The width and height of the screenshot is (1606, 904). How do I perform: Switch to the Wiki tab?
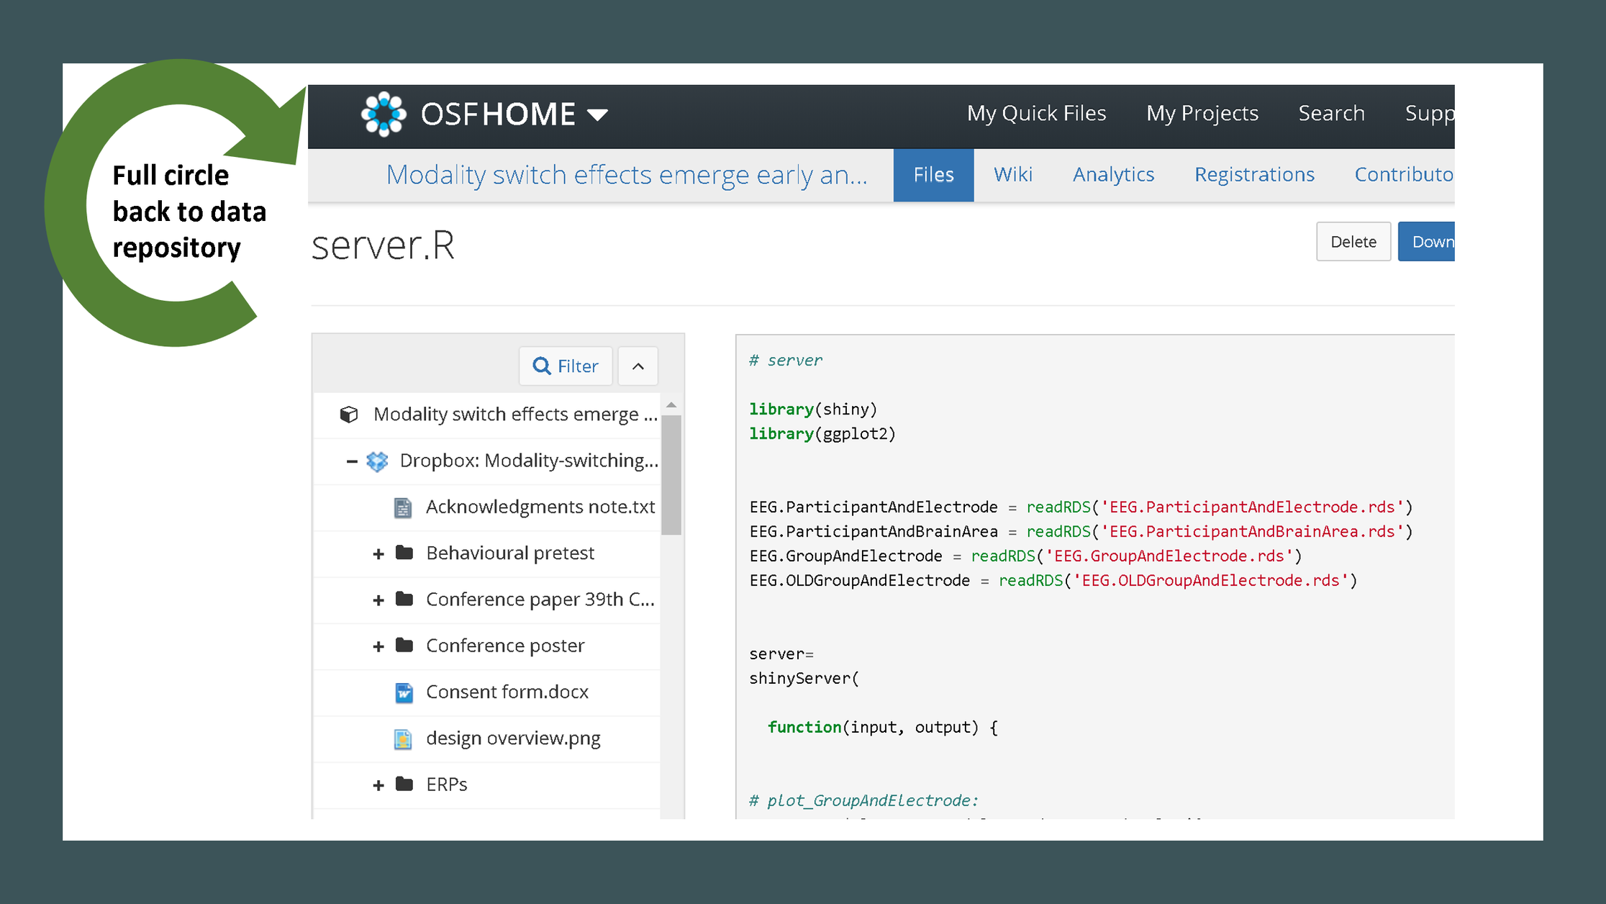pos(1012,173)
